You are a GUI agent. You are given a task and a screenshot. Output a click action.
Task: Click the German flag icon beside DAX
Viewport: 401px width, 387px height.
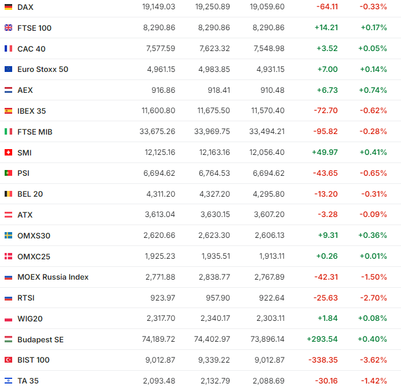click(x=8, y=7)
